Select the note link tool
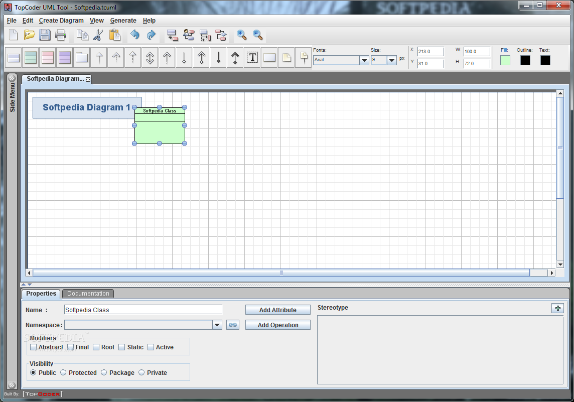 [304, 58]
